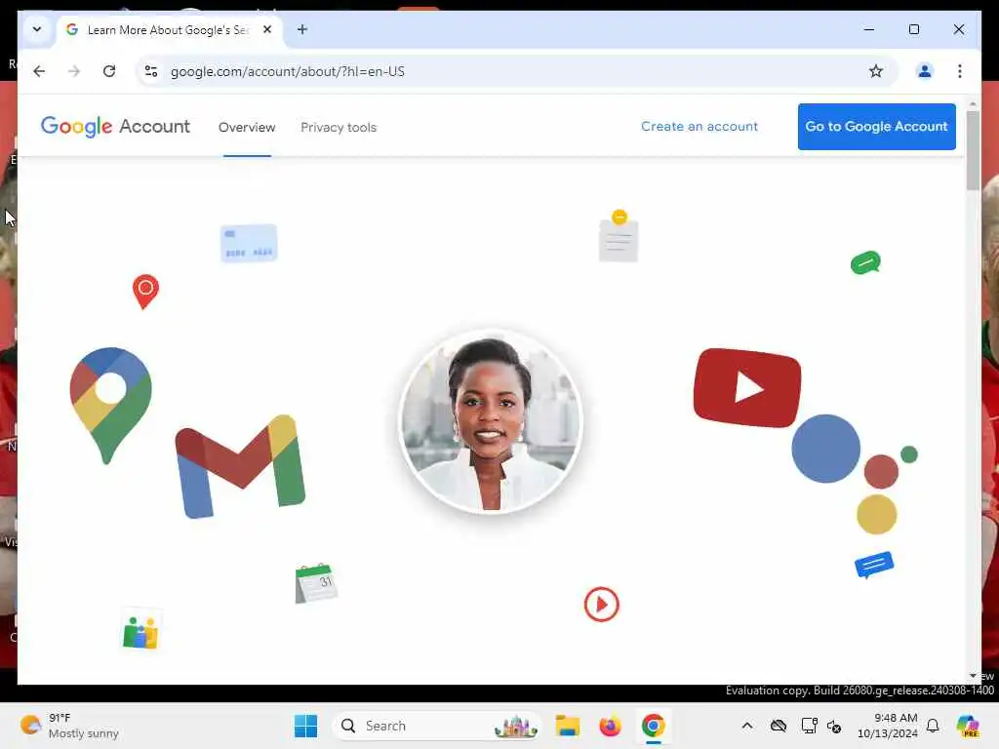Click the Gmail M logo
Screen dimensions: 999x749
[240, 466]
